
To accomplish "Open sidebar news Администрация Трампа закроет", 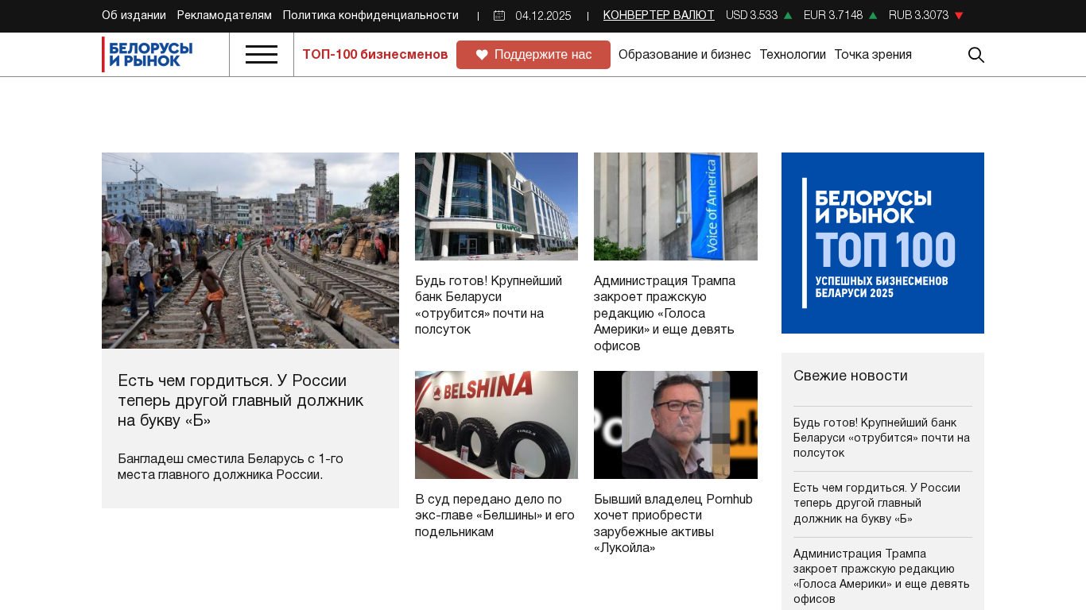I will (x=882, y=576).
